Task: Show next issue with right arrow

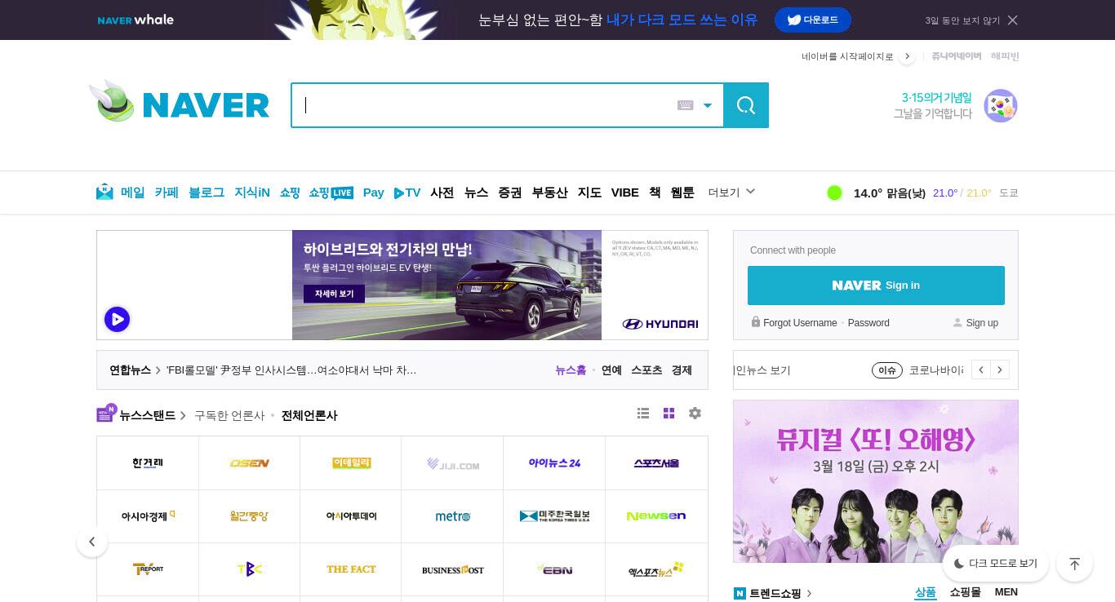Action: [x=1000, y=370]
